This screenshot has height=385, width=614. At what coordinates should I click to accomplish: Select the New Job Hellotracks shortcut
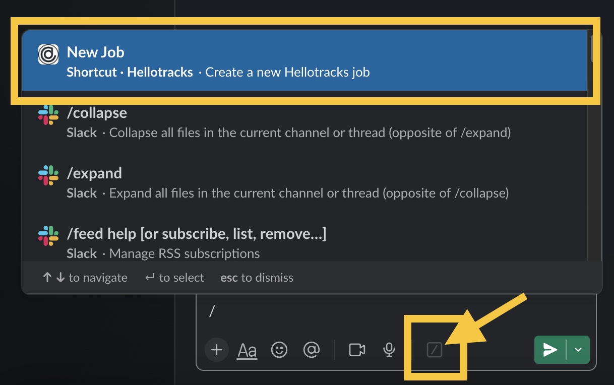point(304,61)
